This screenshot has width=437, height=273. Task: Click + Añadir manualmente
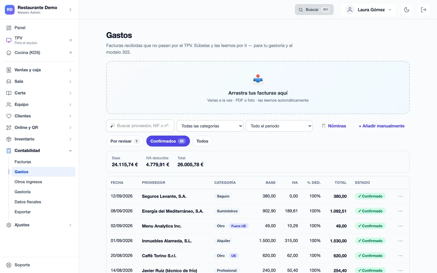click(382, 126)
